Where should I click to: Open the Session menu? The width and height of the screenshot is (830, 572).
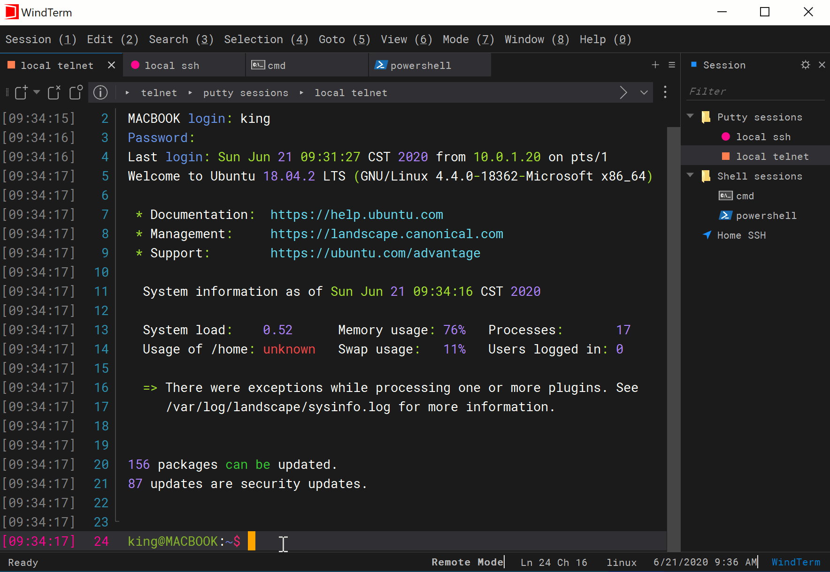[x=41, y=39]
